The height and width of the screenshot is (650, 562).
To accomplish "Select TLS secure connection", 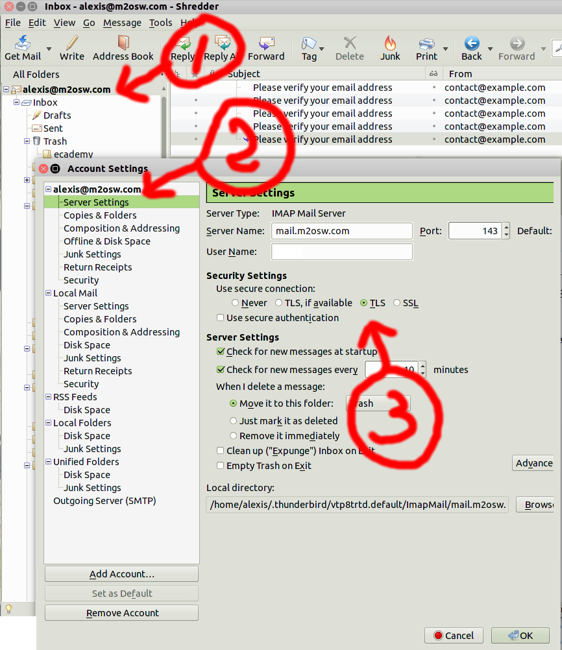I will pyautogui.click(x=364, y=303).
